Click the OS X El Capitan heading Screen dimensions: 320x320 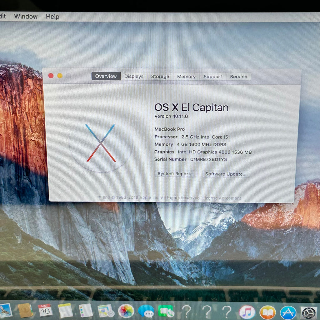coord(192,107)
